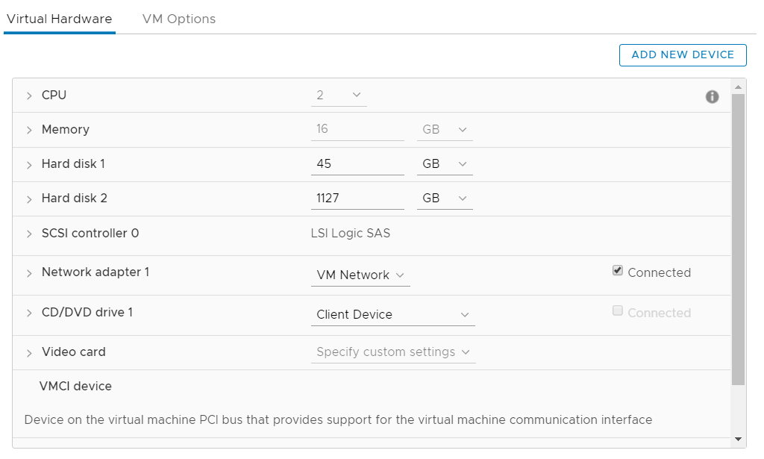Expand SCSI controller 0 row

tap(29, 234)
